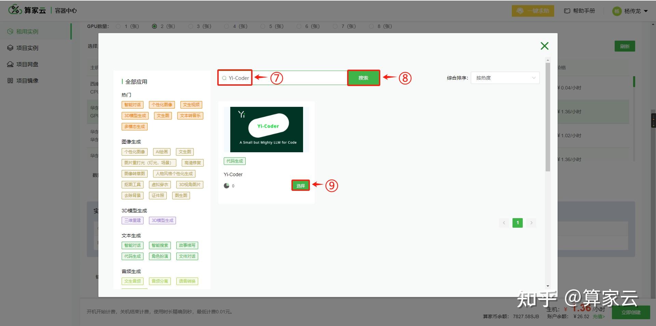This screenshot has height=326, width=656.
Task: Go to previous page arrow
Action: click(504, 223)
